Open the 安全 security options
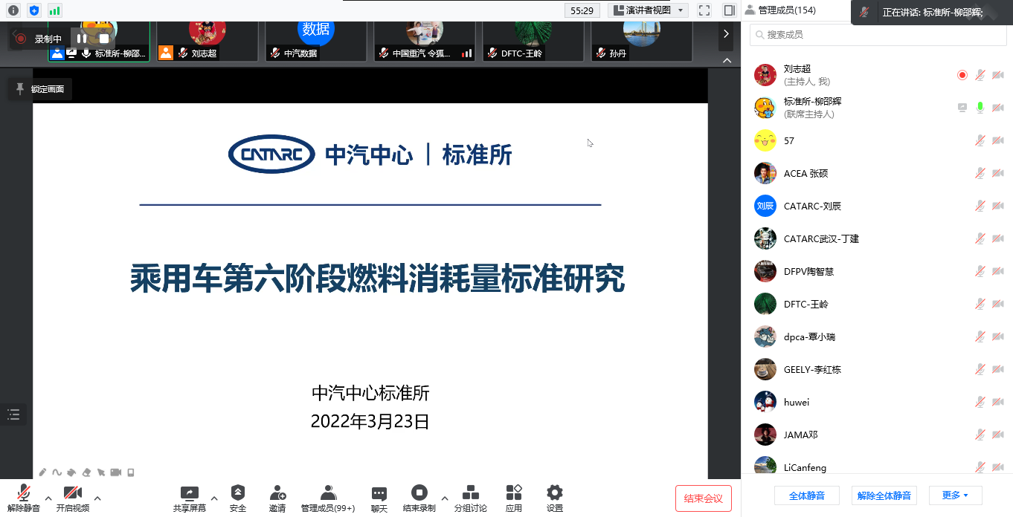This screenshot has width=1013, height=517. pos(238,498)
